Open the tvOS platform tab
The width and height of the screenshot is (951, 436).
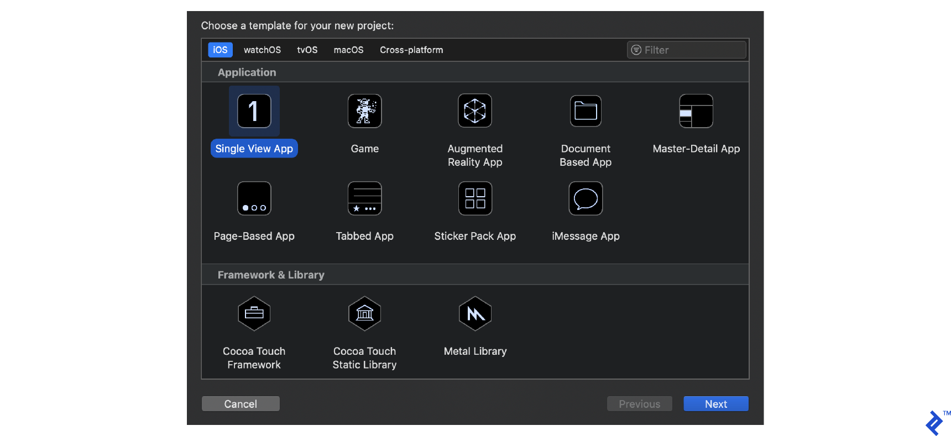pos(307,50)
